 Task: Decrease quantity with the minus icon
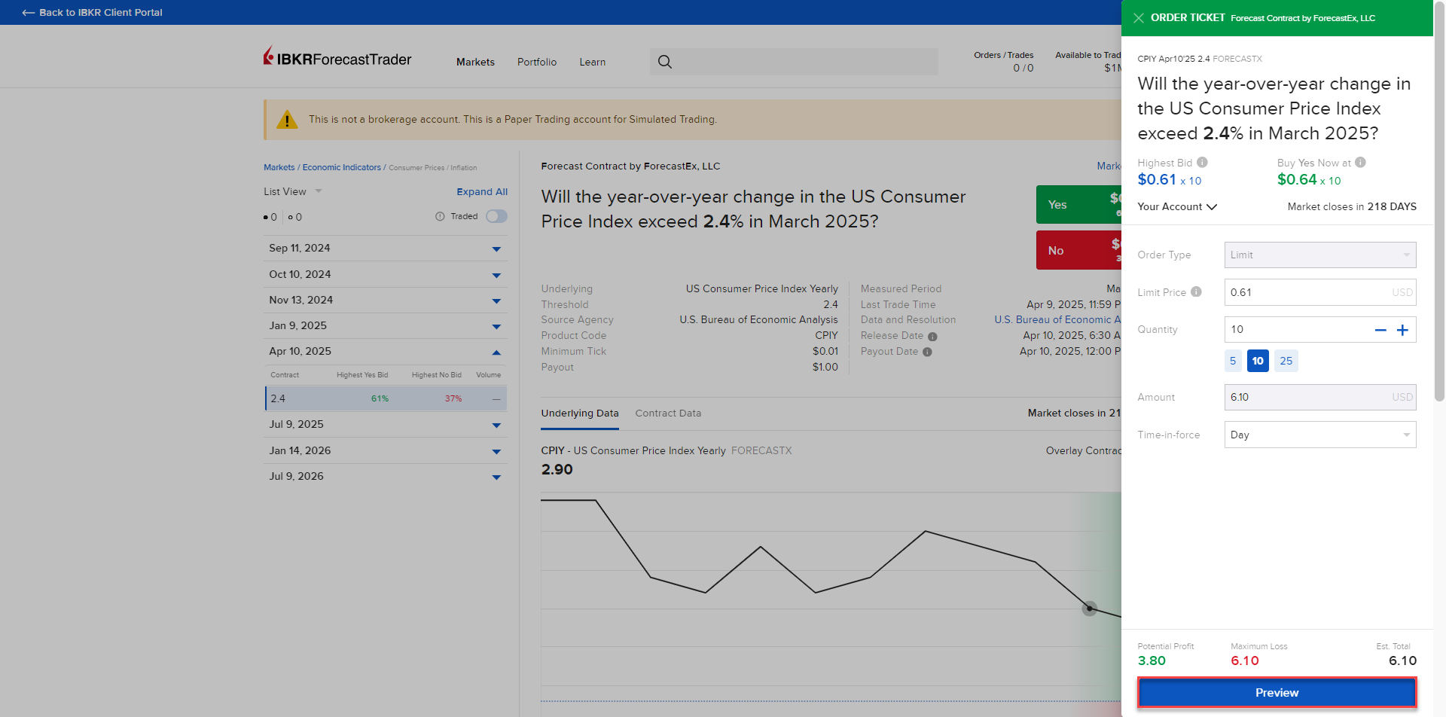click(x=1380, y=330)
